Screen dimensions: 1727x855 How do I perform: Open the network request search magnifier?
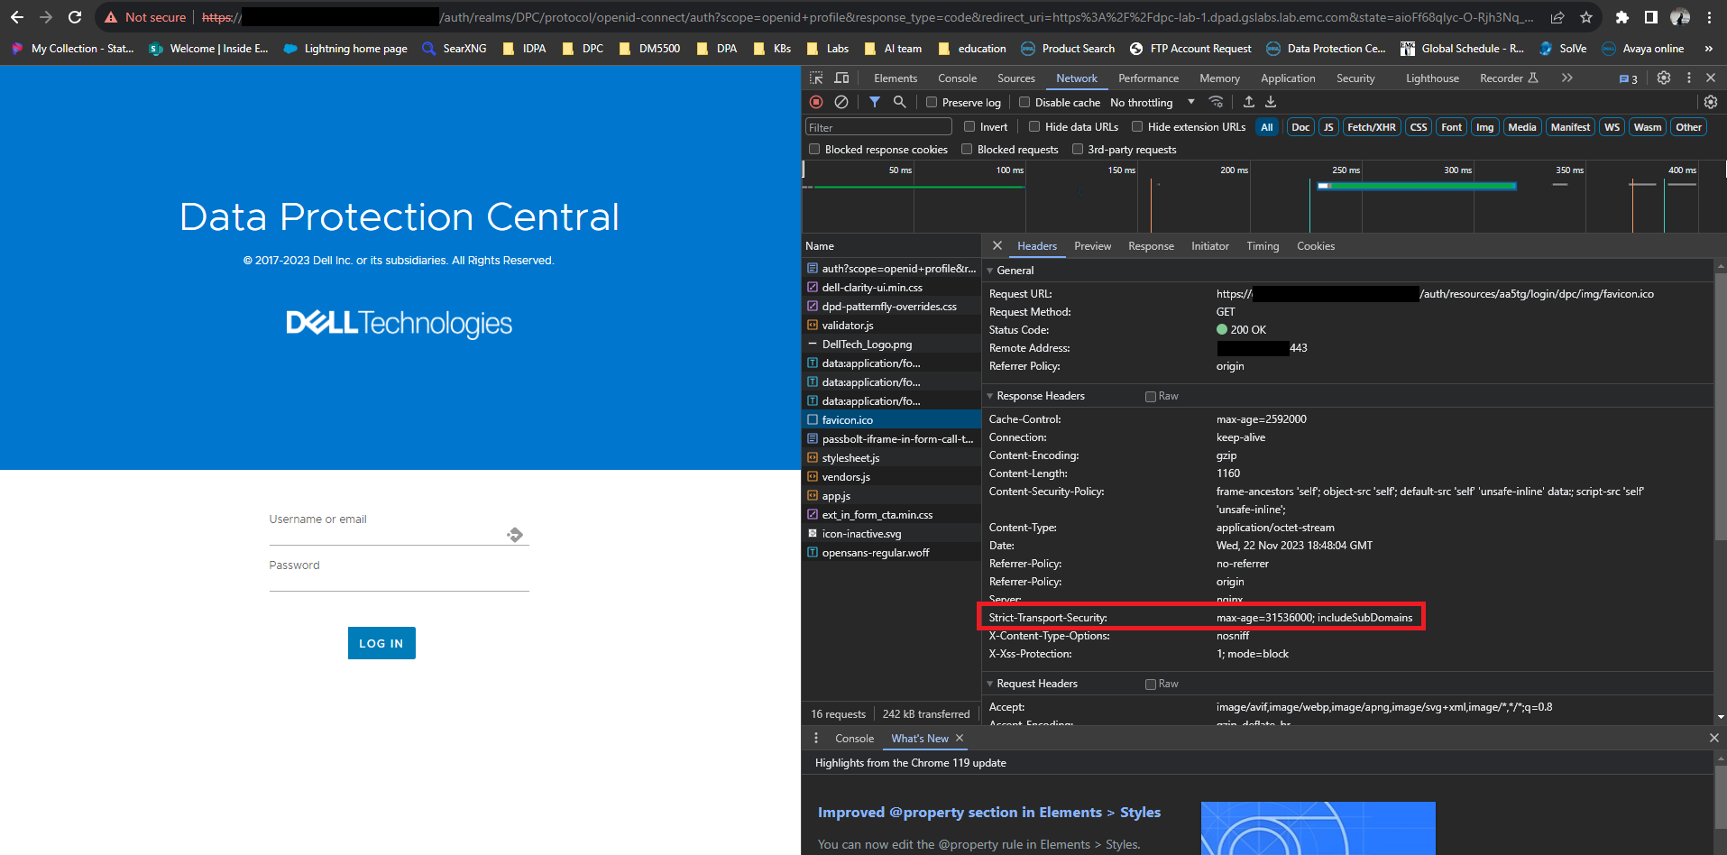point(899,102)
